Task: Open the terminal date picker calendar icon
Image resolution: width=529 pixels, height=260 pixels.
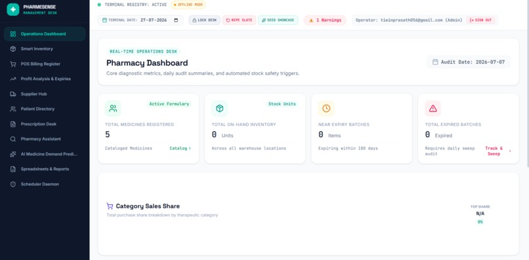Action: point(176,20)
